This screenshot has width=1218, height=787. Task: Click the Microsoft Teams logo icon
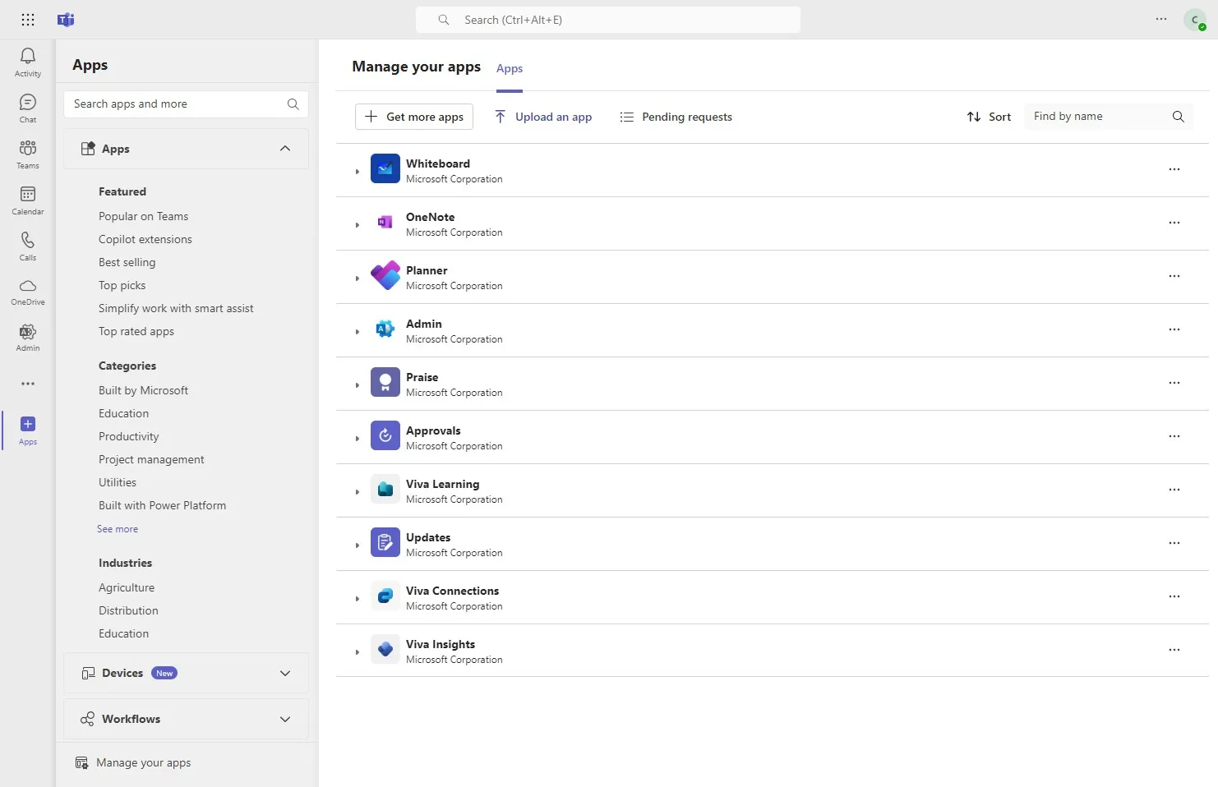point(66,20)
